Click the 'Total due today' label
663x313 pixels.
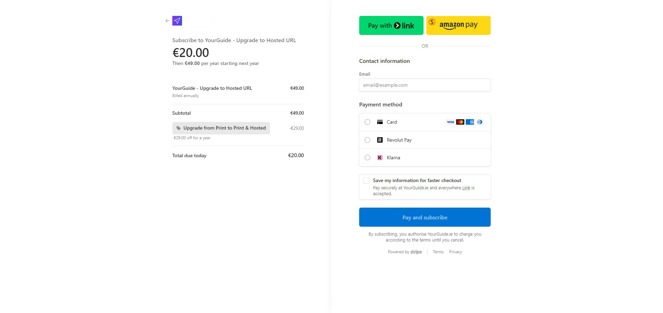[x=189, y=155]
